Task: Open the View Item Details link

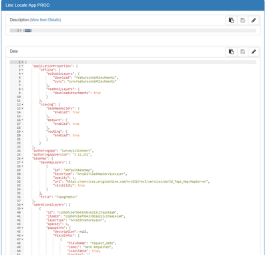Action: (x=45, y=20)
